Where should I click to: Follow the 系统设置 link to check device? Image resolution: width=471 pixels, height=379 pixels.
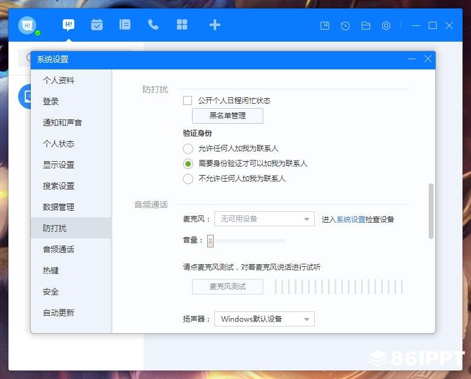click(351, 219)
